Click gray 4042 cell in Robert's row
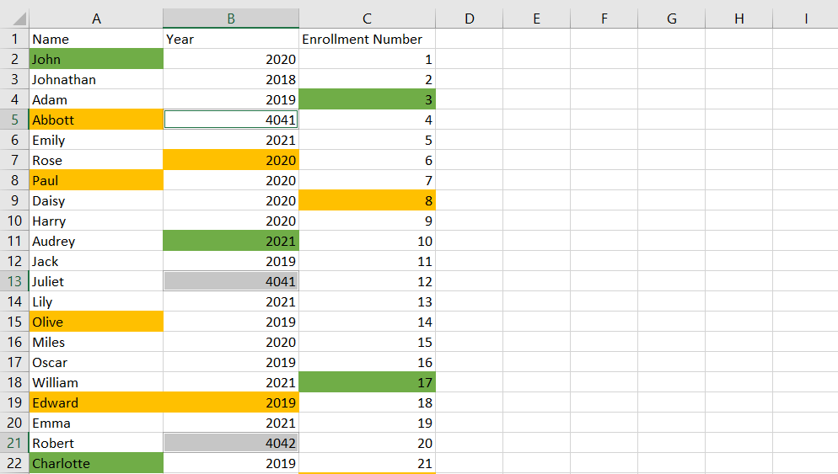Screen dimensions: 838x474 (231, 443)
